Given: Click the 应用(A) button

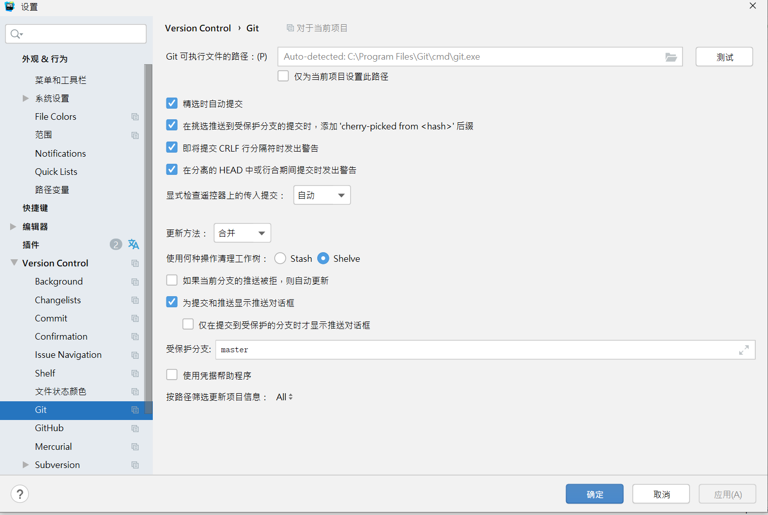Looking at the screenshot, I should pyautogui.click(x=728, y=494).
